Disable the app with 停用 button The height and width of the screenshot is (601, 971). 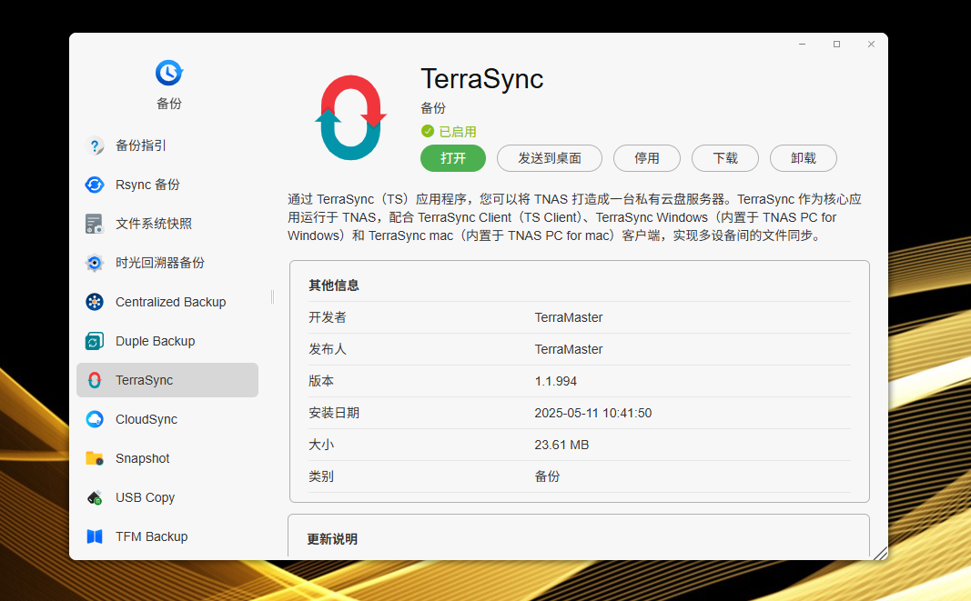[x=647, y=158]
